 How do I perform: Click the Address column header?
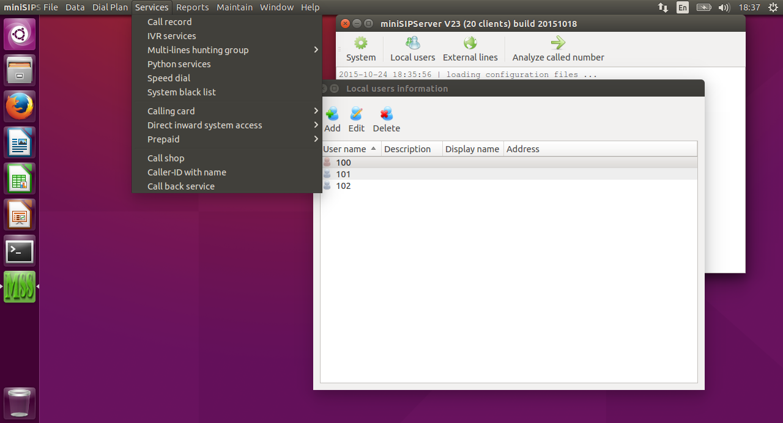point(600,149)
